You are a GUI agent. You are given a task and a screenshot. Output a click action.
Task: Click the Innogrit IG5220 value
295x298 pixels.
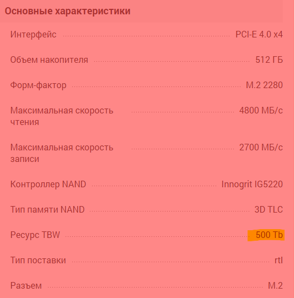[x=252, y=184]
